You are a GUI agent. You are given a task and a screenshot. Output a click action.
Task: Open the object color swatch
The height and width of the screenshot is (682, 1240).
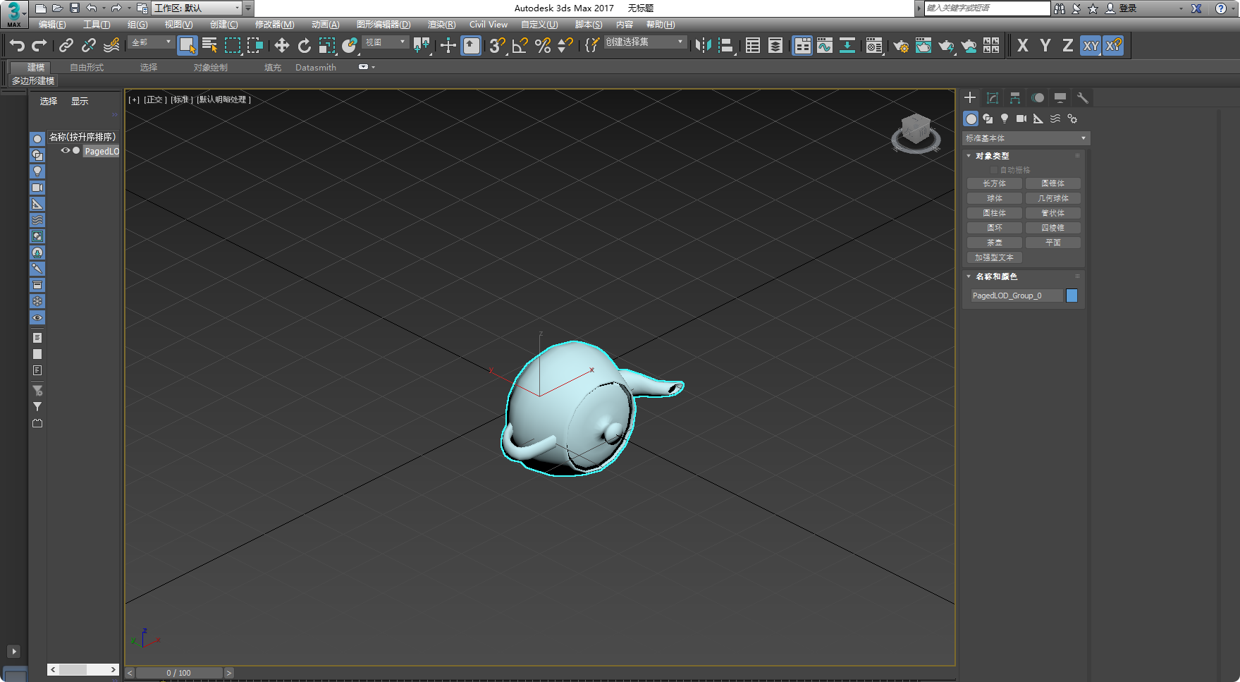coord(1072,296)
